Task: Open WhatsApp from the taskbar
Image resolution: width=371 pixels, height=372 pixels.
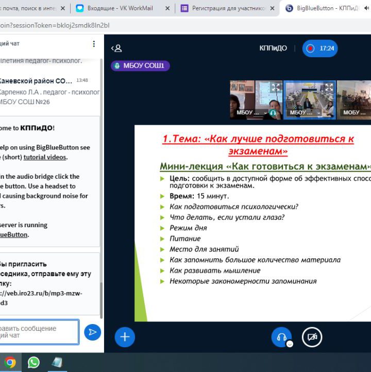Action: point(33,362)
